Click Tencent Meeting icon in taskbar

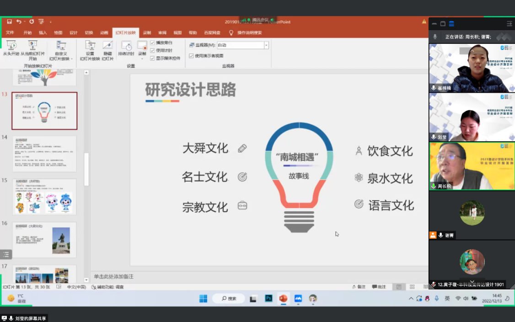(x=298, y=298)
